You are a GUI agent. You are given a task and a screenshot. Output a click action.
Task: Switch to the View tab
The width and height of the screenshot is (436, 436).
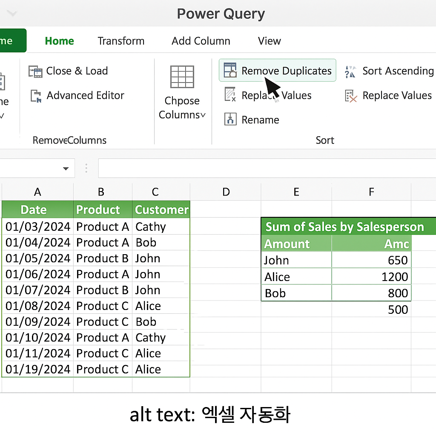[269, 41]
